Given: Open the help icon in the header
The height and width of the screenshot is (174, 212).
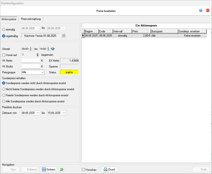Looking at the screenshot, I should [201, 10].
